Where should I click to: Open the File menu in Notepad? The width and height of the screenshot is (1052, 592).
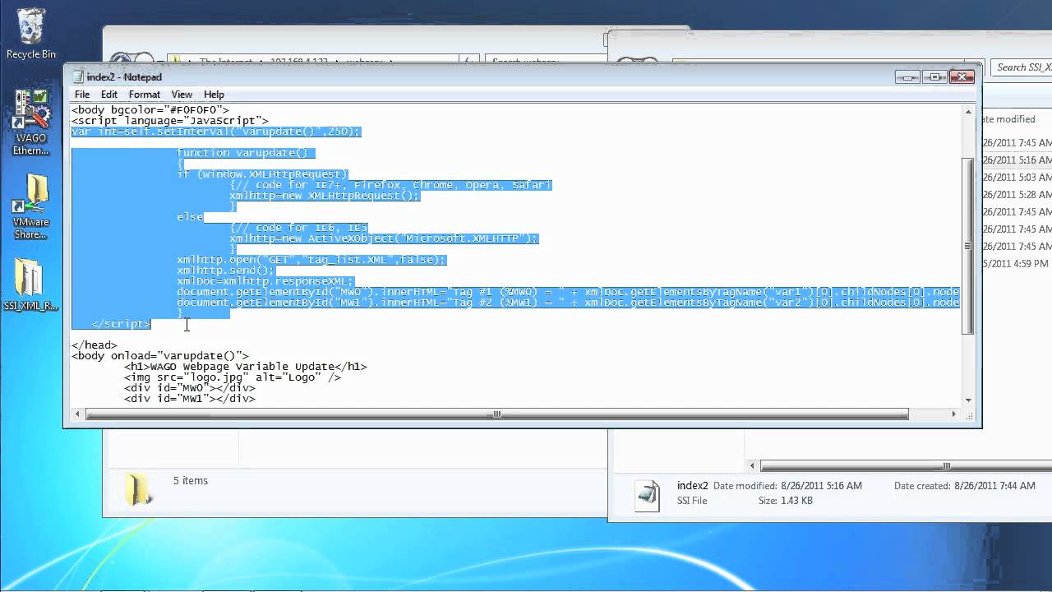(x=82, y=95)
